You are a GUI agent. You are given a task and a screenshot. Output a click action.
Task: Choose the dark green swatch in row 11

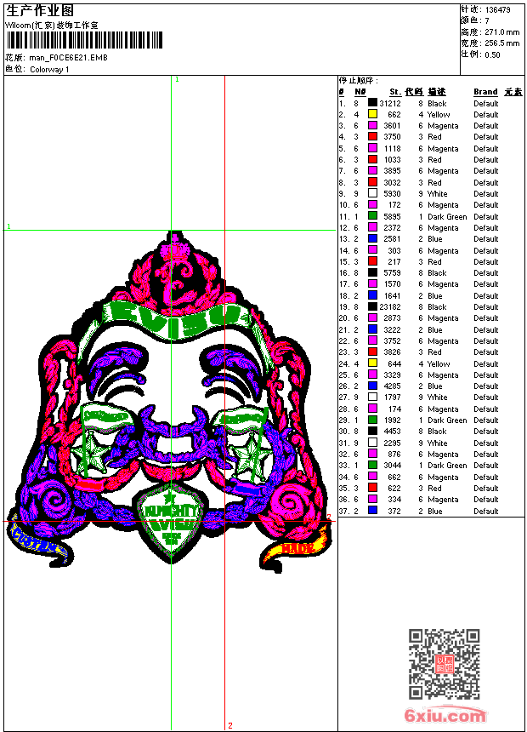pyautogui.click(x=372, y=216)
